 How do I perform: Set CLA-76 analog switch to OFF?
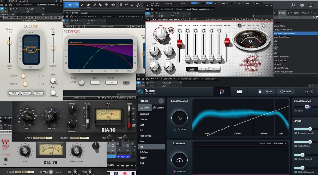(x=49, y=138)
